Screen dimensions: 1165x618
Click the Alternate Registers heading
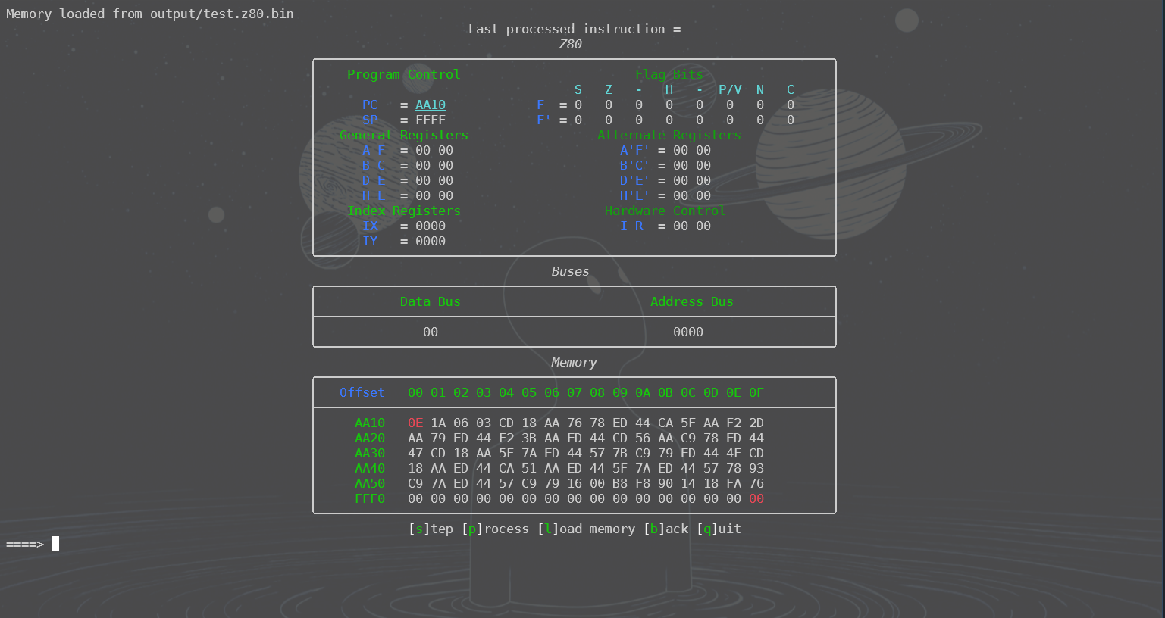click(669, 135)
